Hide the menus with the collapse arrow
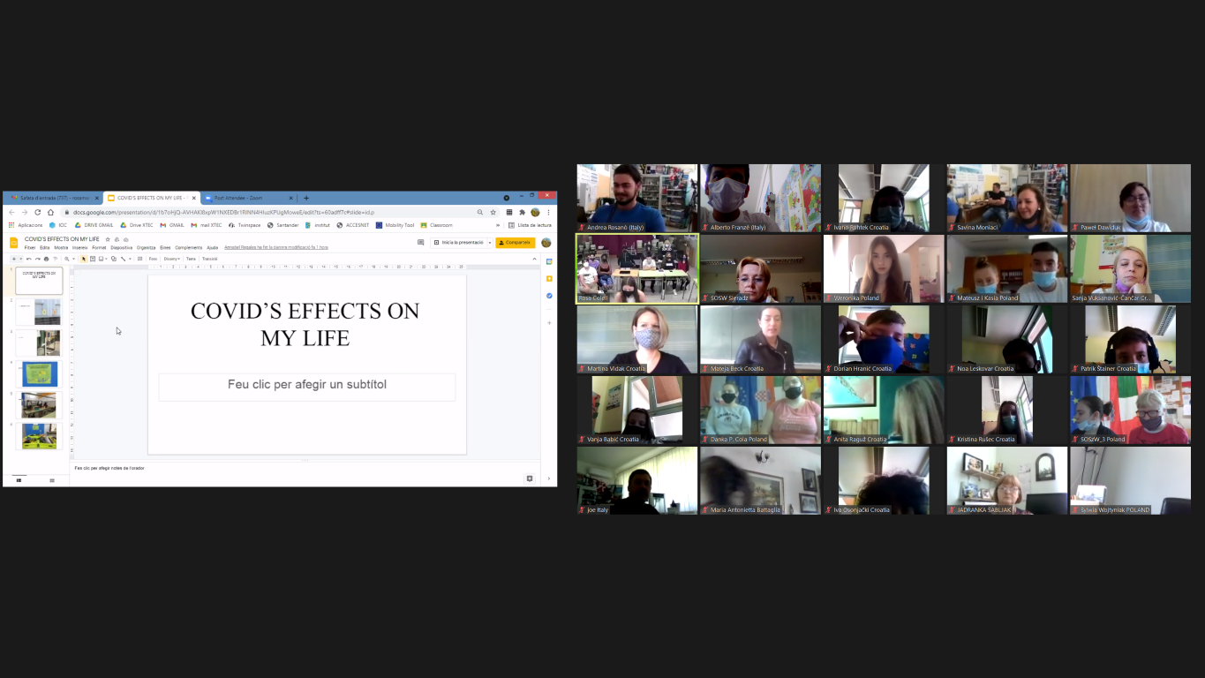Screen dimensions: 1205x678 click(x=534, y=259)
